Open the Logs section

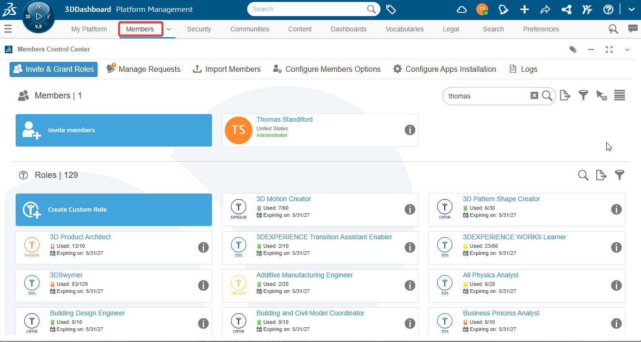(x=523, y=69)
